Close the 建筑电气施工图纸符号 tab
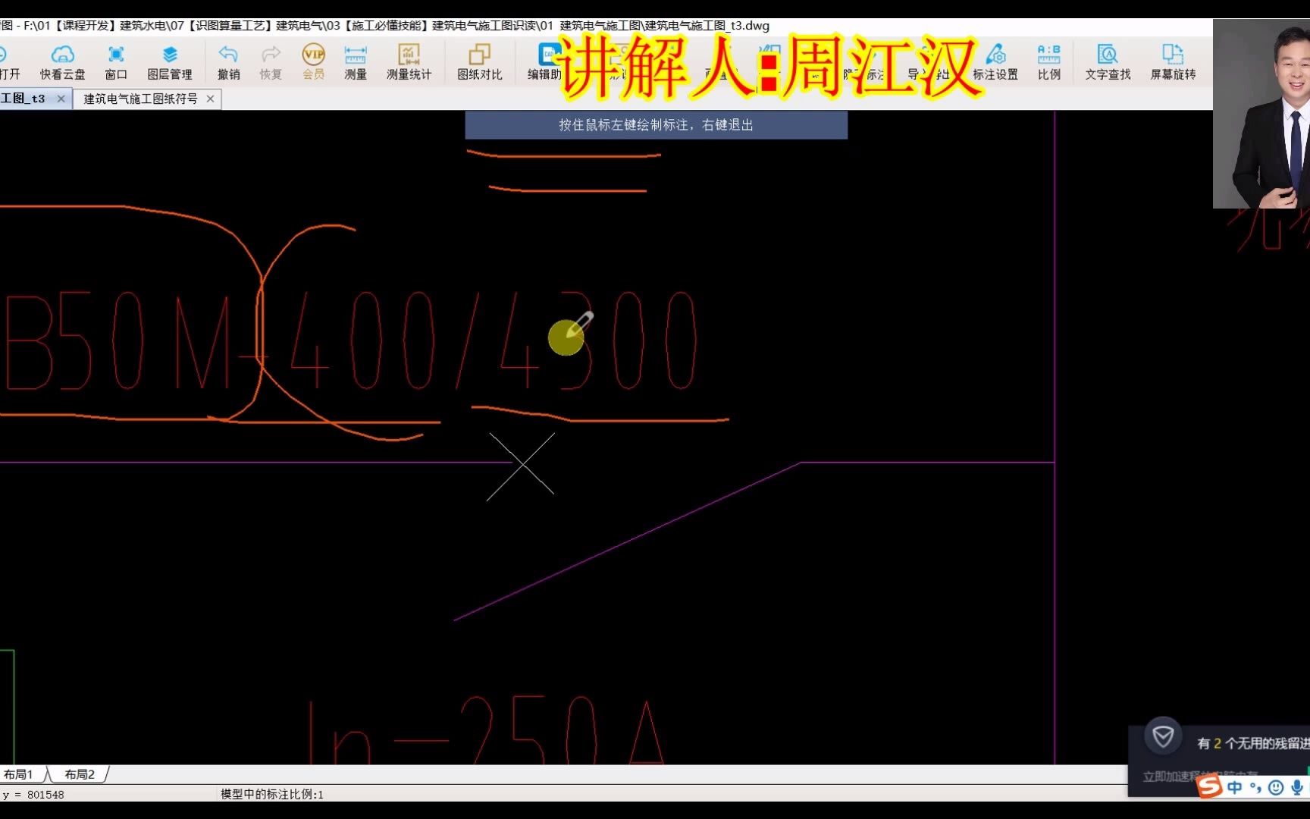 tap(211, 99)
